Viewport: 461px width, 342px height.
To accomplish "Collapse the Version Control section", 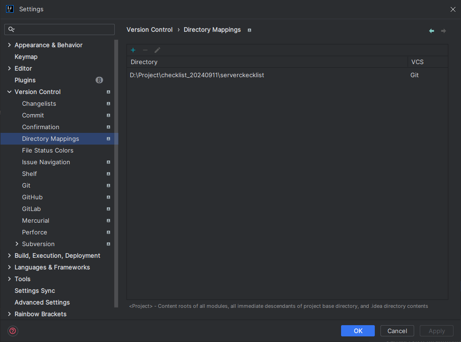I will [x=9, y=92].
